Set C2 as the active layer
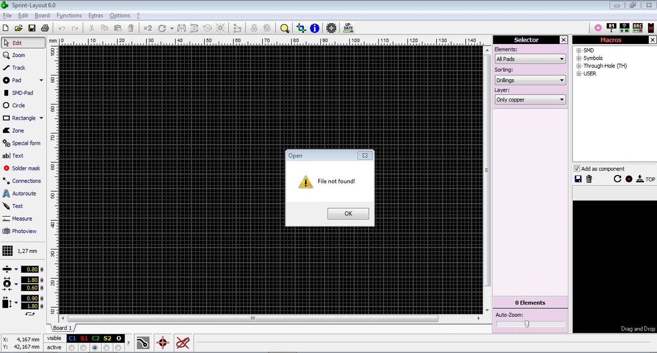The width and height of the screenshot is (657, 353). tap(95, 347)
